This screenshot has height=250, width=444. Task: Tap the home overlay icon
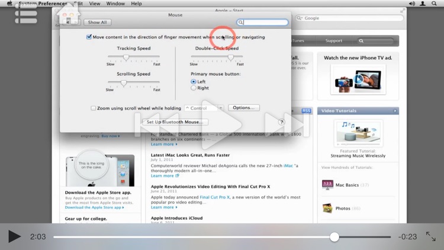(69, 14)
